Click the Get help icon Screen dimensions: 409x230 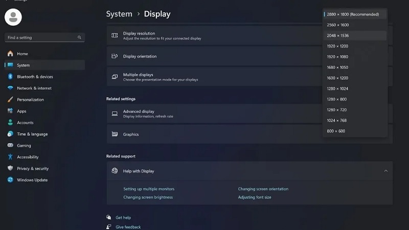coord(109,217)
